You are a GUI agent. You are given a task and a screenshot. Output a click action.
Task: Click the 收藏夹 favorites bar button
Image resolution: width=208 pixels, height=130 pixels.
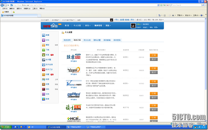5,12
